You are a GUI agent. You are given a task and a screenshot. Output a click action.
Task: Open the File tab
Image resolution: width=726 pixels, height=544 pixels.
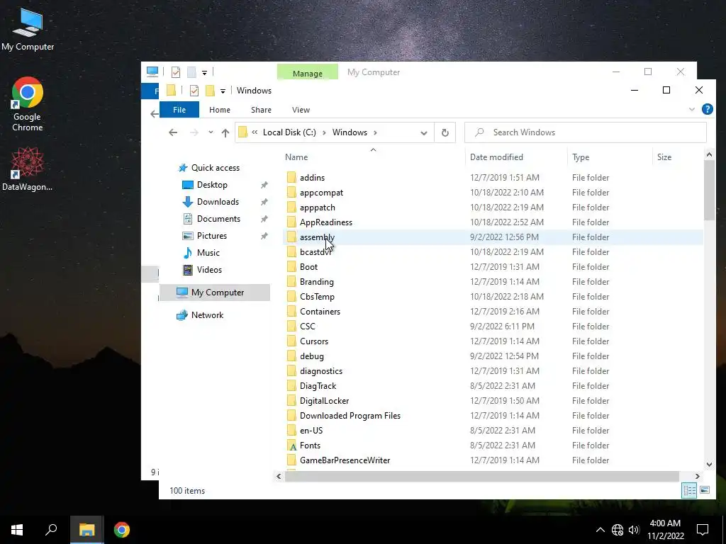coord(179,110)
